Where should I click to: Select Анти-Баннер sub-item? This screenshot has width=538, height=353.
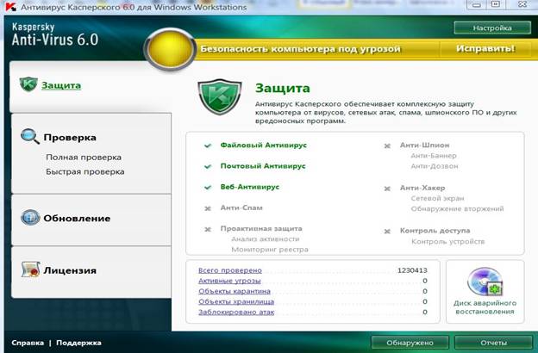coord(434,156)
